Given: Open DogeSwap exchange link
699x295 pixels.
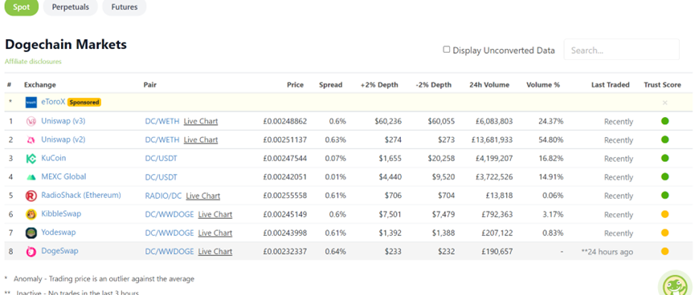Looking at the screenshot, I should click(59, 252).
